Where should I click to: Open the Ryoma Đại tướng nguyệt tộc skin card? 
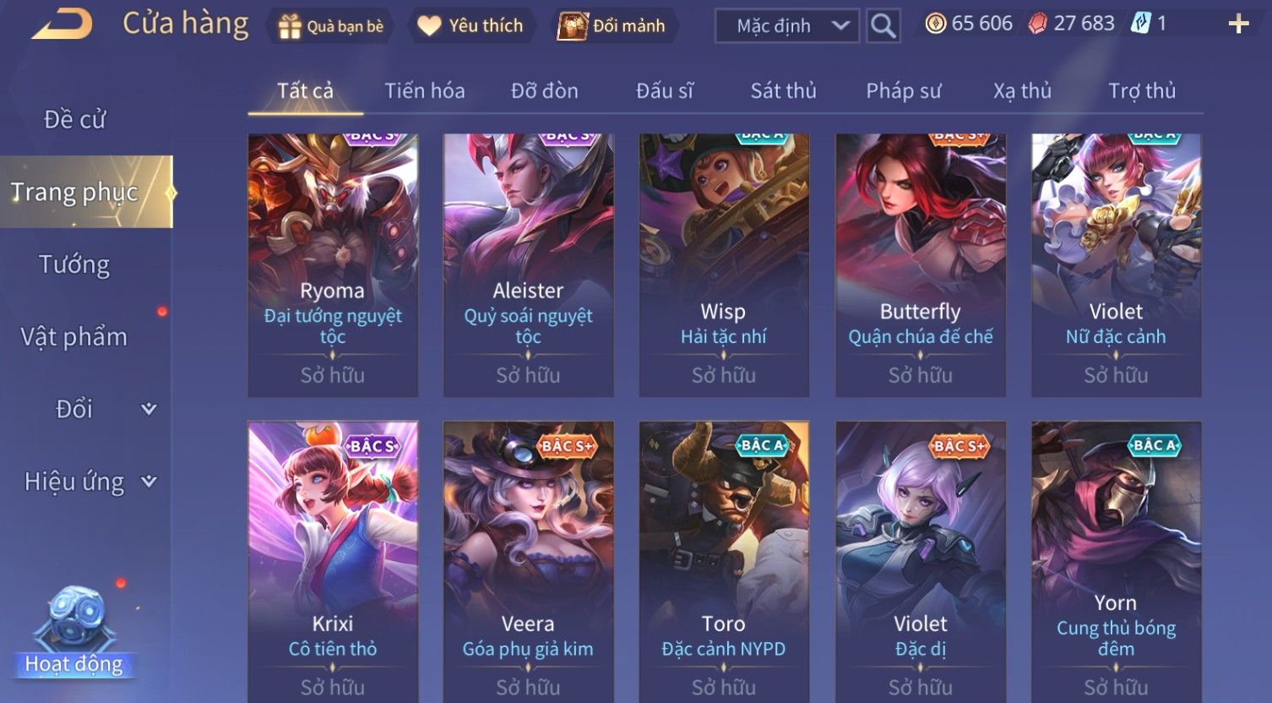coord(333,265)
